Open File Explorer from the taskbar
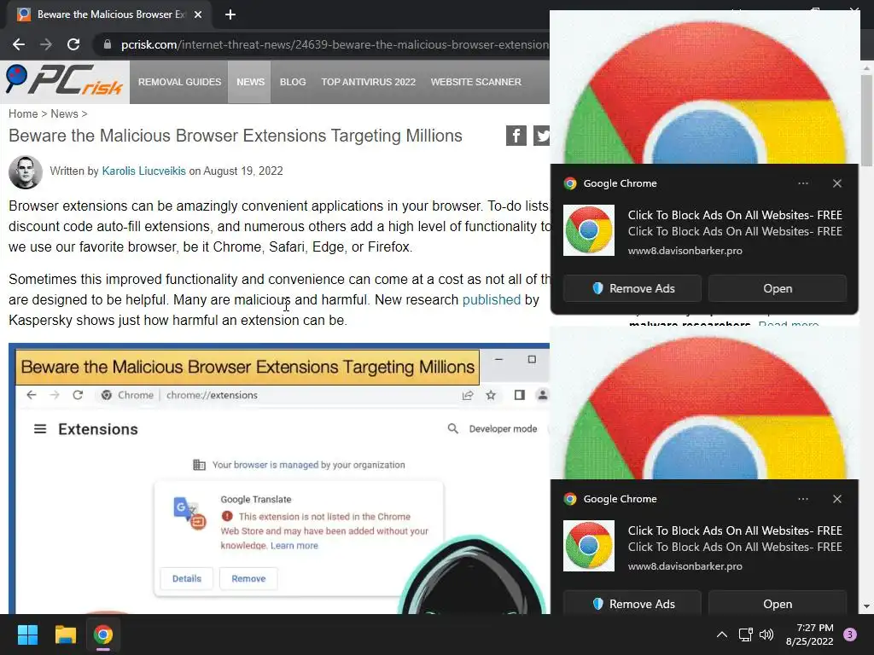Image resolution: width=874 pixels, height=655 pixels. click(65, 635)
